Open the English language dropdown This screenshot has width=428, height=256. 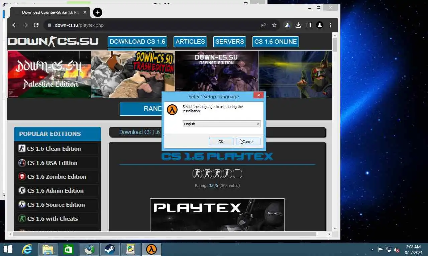click(x=221, y=124)
